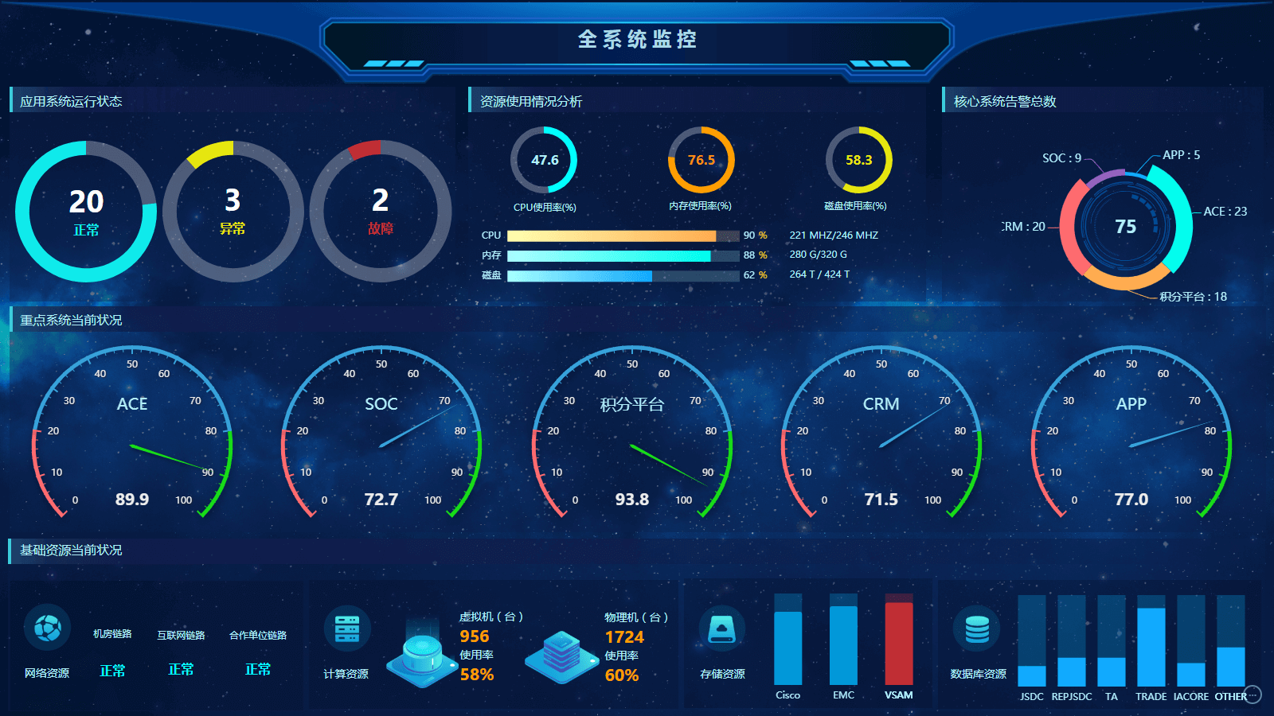The height and width of the screenshot is (716, 1274).
Task: Click the 数据库资源 label
Action: (x=979, y=674)
